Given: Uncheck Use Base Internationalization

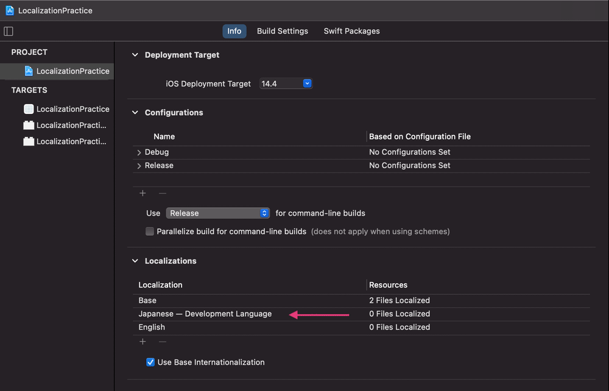Looking at the screenshot, I should [150, 362].
